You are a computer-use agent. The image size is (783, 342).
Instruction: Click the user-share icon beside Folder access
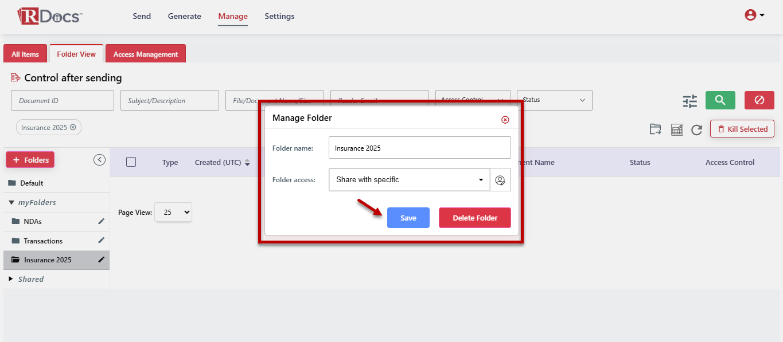500,180
